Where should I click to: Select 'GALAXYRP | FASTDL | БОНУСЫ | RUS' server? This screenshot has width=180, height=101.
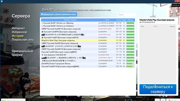[x=88, y=46]
